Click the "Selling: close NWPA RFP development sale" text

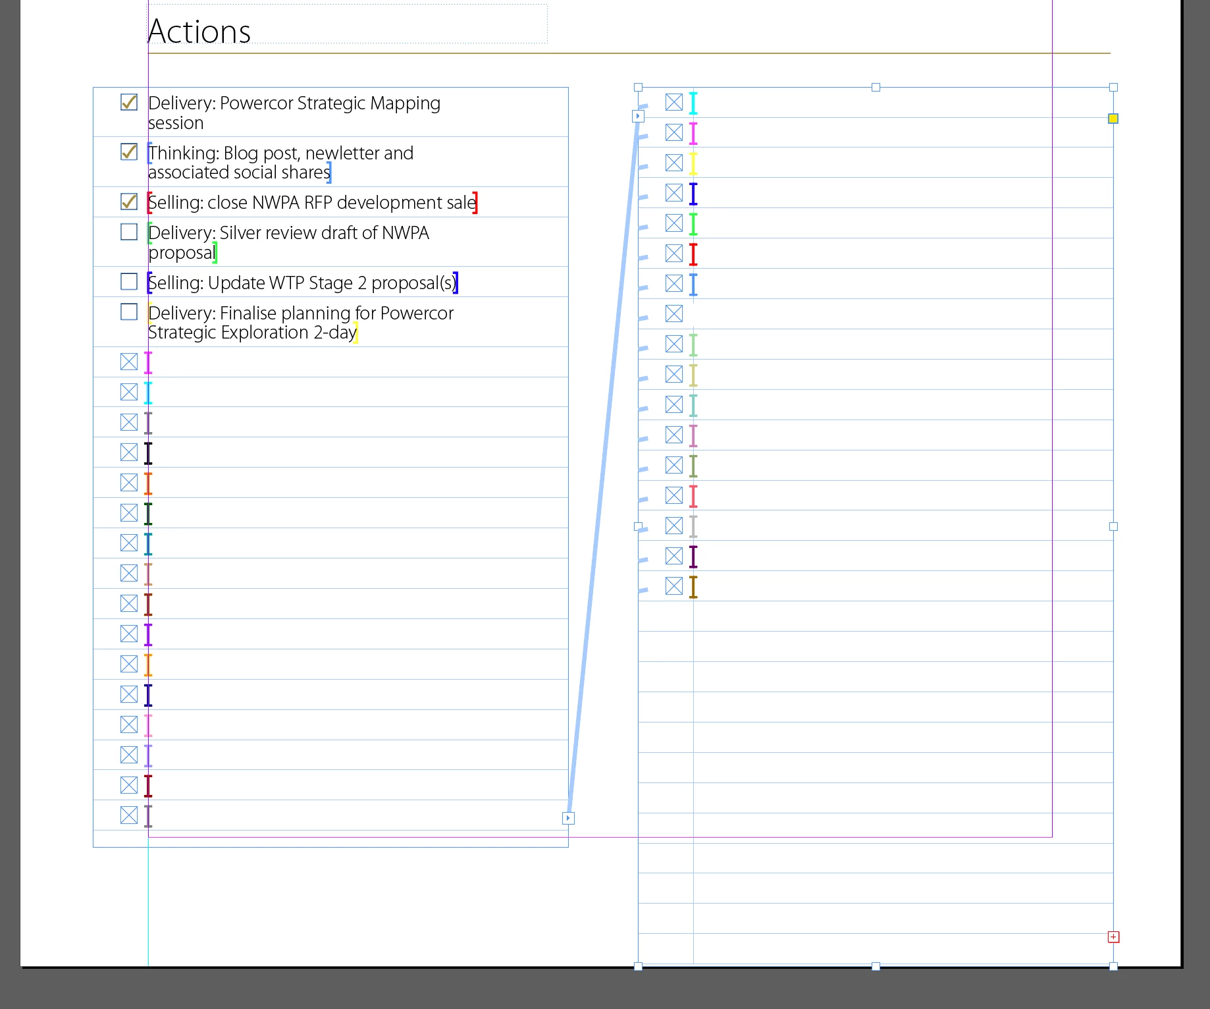click(313, 203)
